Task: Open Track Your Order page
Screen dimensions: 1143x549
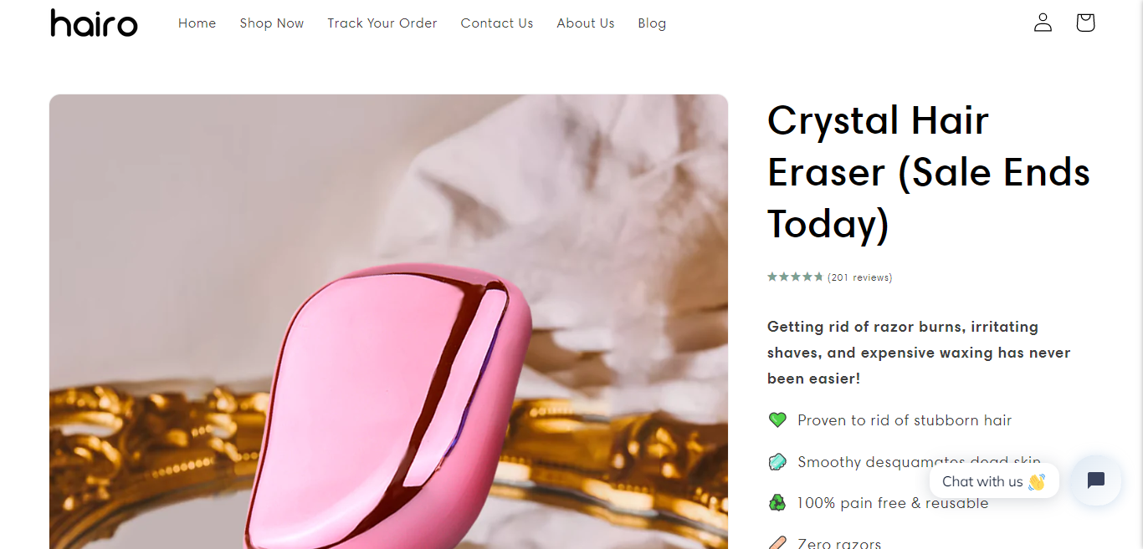Action: [382, 23]
